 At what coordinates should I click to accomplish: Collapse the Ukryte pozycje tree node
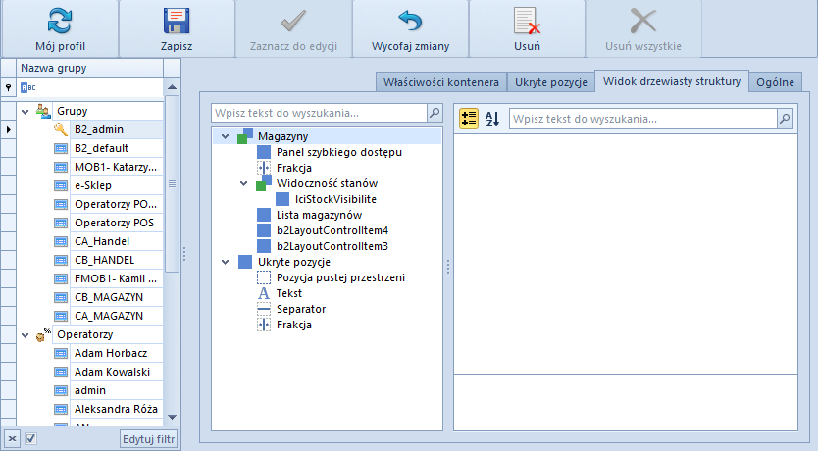pos(226,262)
